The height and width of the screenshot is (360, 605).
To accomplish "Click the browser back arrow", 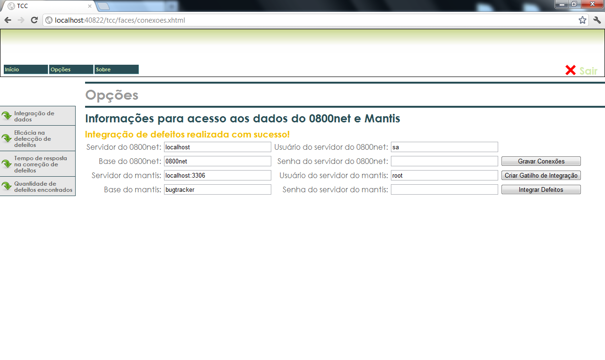I will pyautogui.click(x=8, y=20).
